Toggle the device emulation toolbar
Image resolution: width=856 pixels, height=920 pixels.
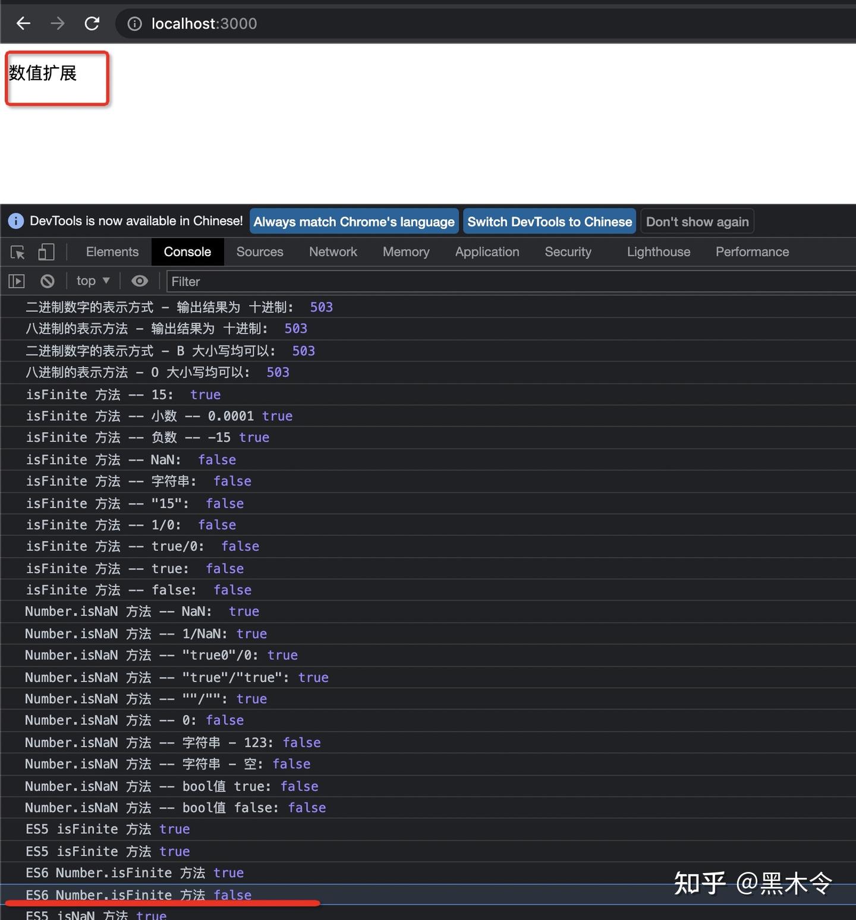coord(46,252)
